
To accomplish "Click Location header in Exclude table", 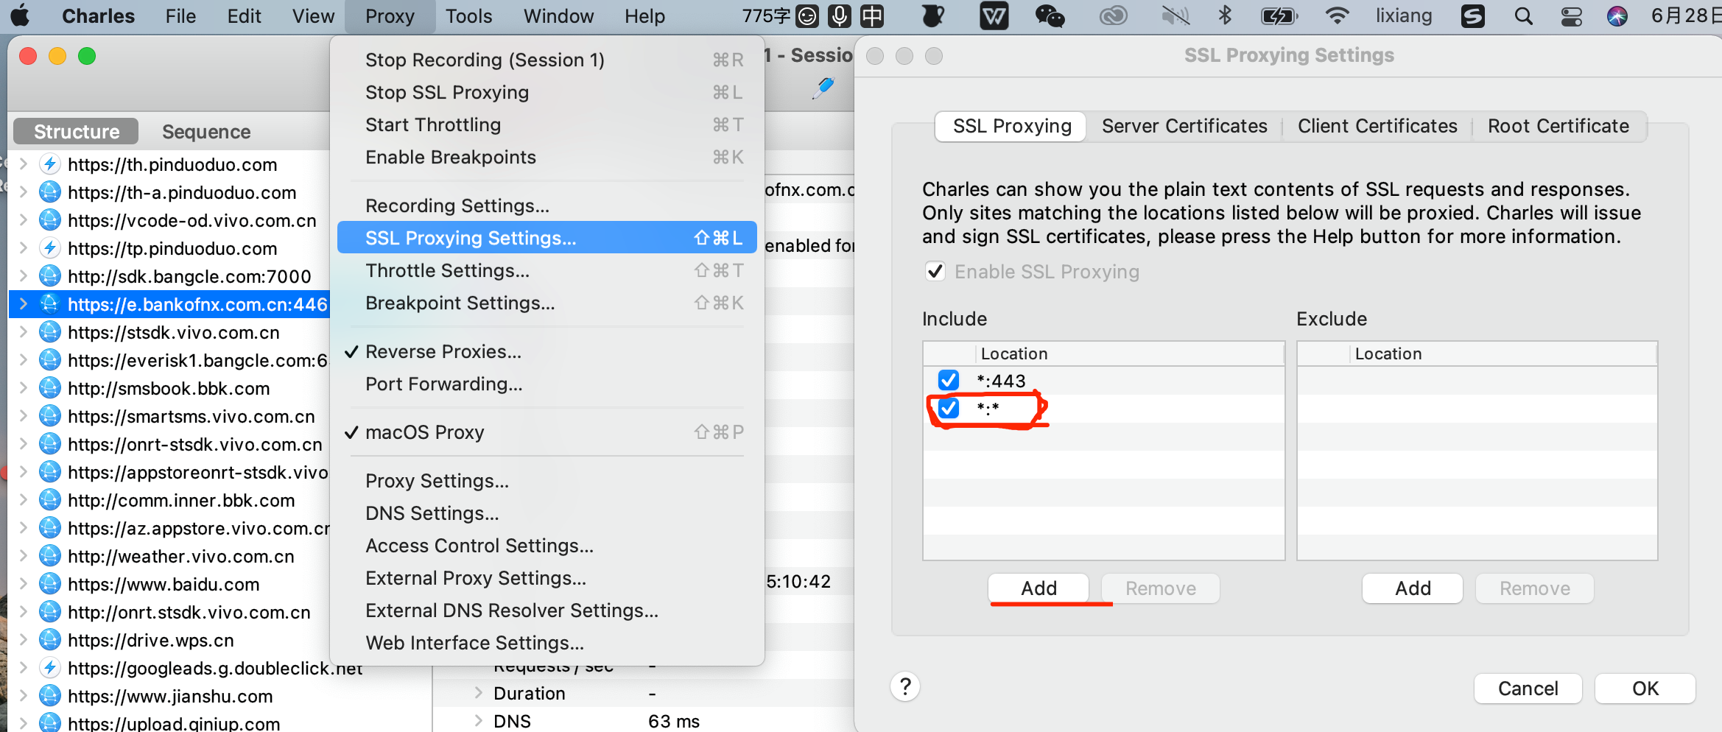I will click(1504, 353).
